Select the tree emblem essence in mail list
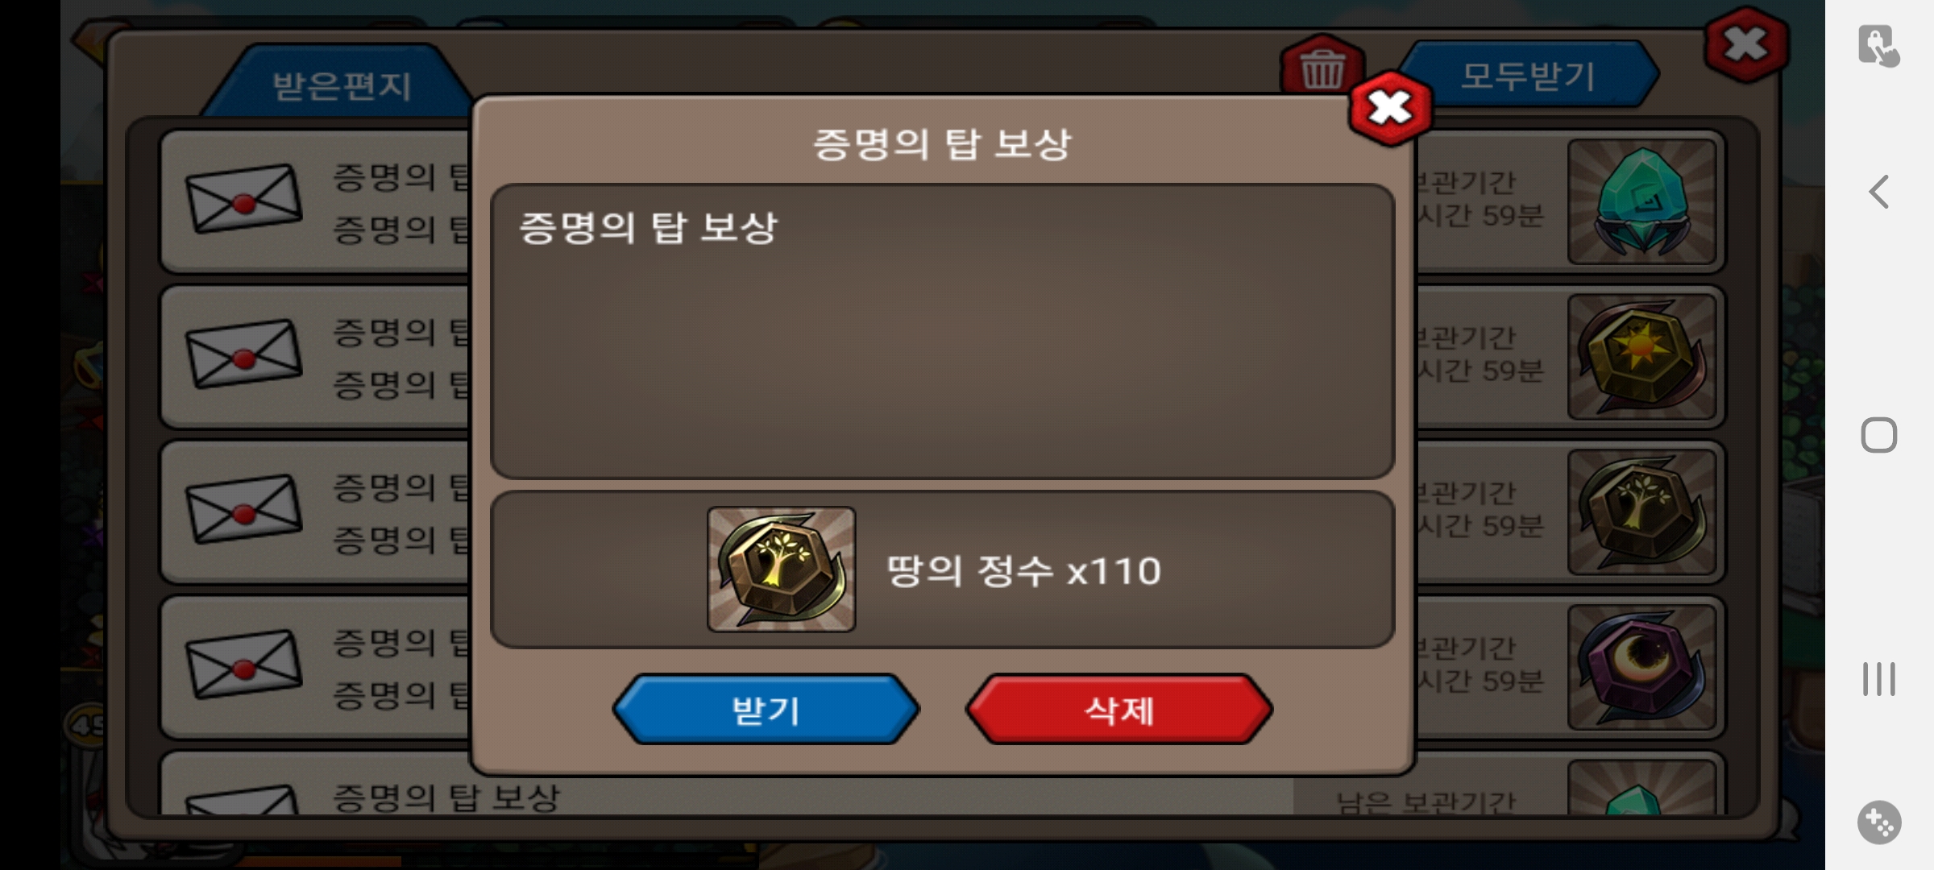 coord(1641,512)
